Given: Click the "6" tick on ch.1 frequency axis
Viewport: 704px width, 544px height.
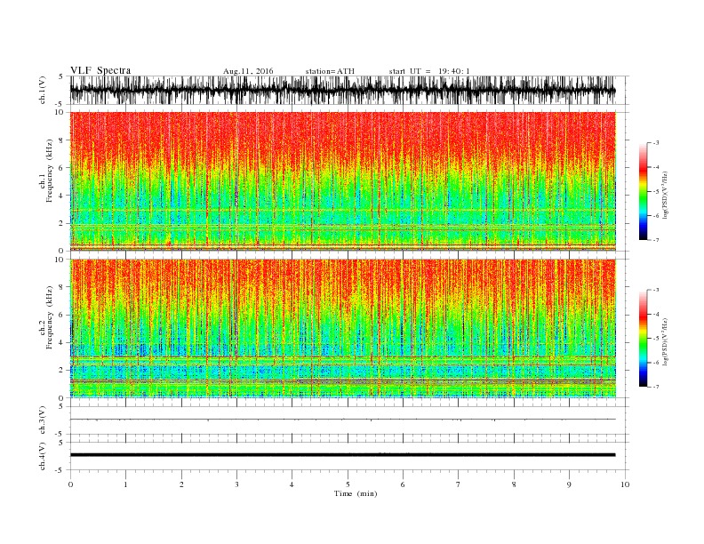Looking at the screenshot, I should click(x=61, y=168).
